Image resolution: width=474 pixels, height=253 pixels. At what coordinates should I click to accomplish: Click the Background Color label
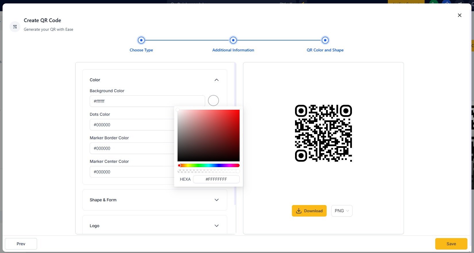pyautogui.click(x=107, y=91)
